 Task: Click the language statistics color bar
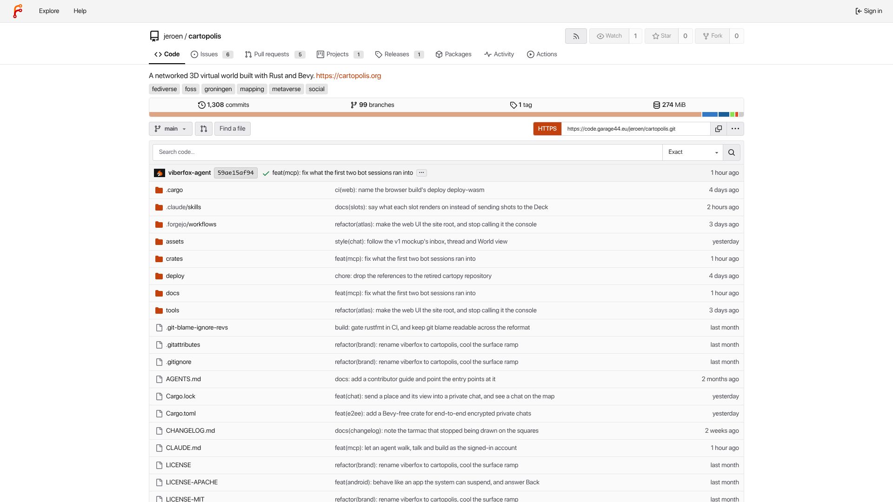tap(446, 114)
